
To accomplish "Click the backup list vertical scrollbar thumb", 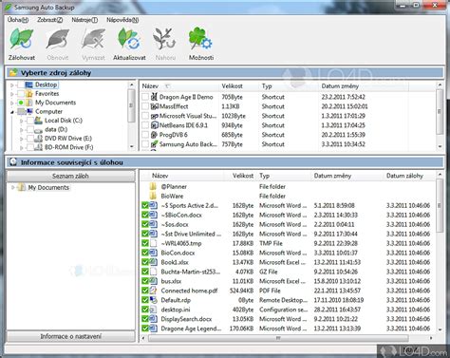I will pyautogui.click(x=440, y=205).
